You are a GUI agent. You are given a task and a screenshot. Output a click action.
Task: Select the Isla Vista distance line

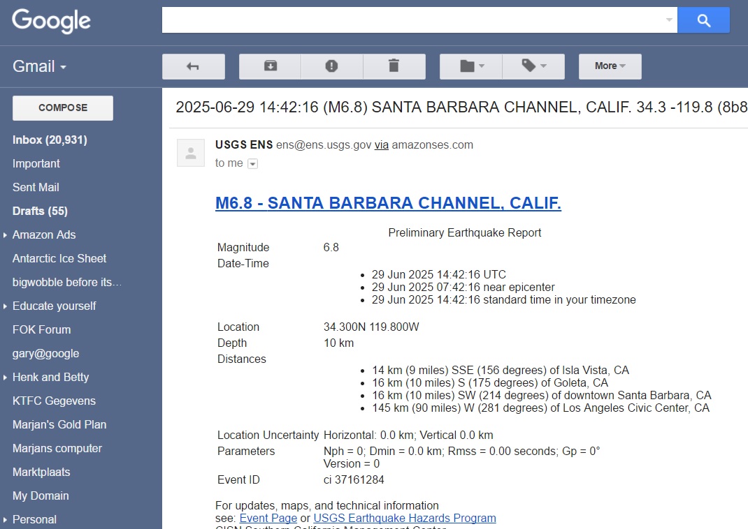(x=501, y=371)
